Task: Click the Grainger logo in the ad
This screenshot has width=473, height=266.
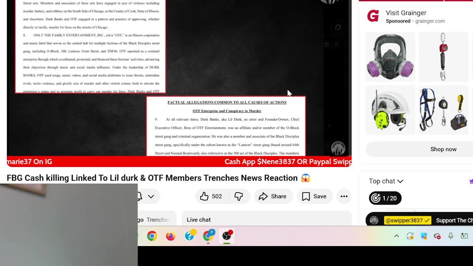Action: click(373, 17)
